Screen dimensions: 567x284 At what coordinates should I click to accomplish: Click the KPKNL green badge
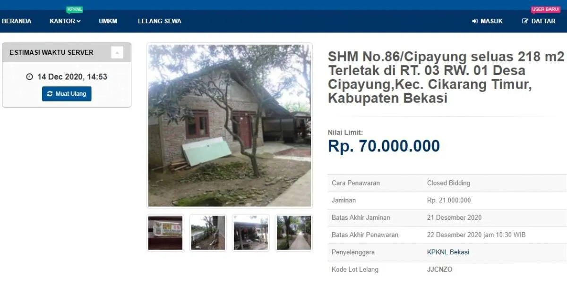75,9
